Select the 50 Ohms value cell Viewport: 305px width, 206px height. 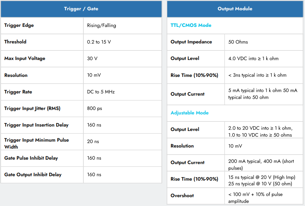239,42
